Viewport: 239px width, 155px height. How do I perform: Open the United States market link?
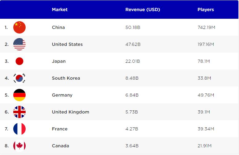click(x=67, y=44)
